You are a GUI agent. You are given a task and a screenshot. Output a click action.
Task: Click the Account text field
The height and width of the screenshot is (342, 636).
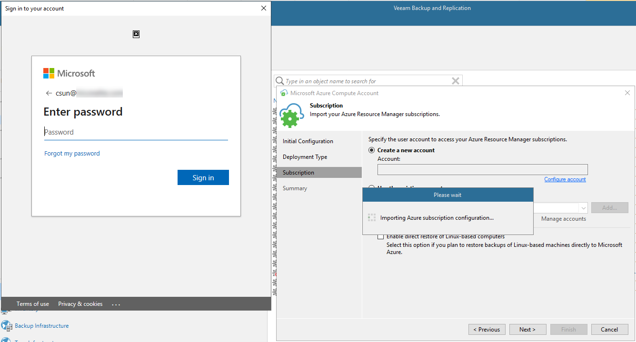point(483,169)
